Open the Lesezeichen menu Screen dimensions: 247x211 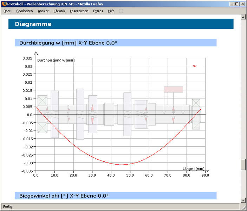click(x=79, y=11)
